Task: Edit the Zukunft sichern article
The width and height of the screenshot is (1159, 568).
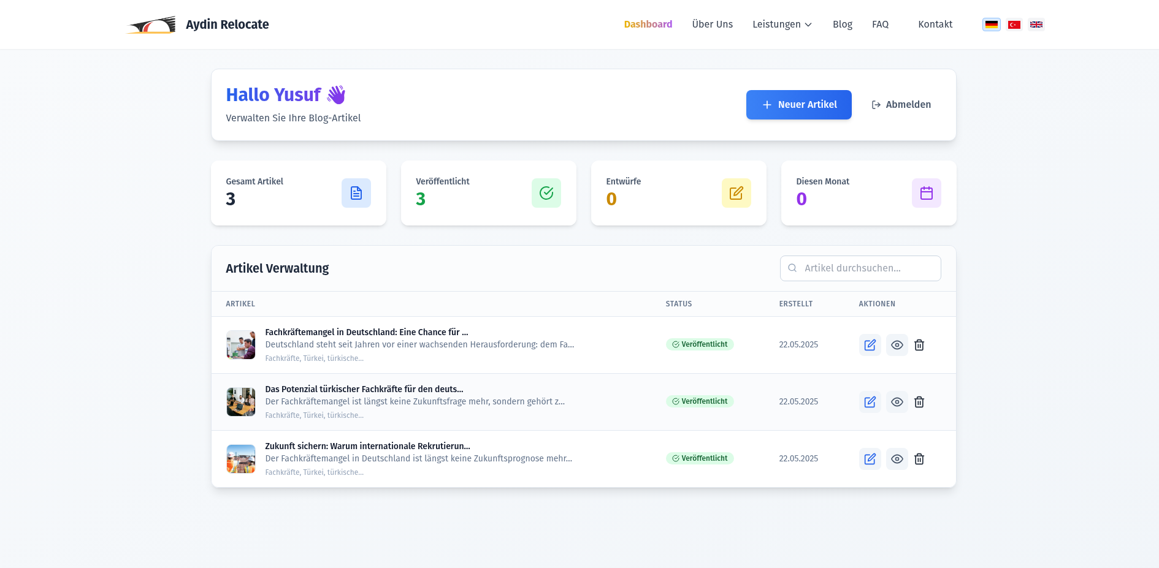Action: click(x=870, y=459)
